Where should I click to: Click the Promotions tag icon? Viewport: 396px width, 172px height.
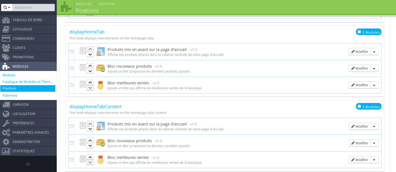6,57
